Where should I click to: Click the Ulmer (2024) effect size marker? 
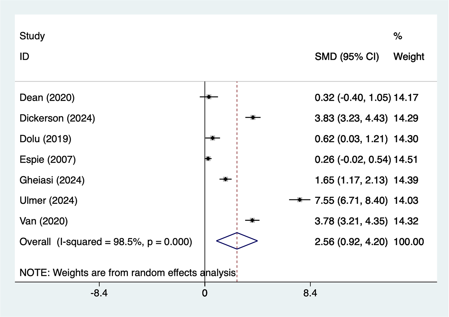[x=300, y=200]
